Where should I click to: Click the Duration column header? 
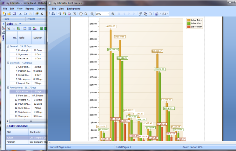pyautogui.click(x=38, y=38)
